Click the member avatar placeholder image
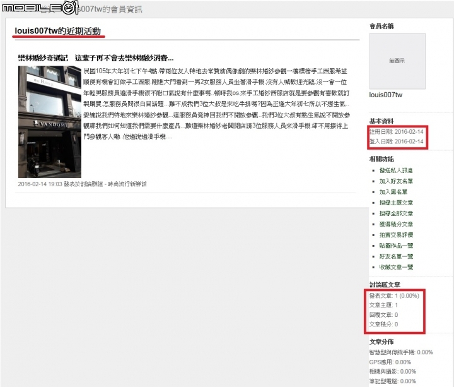 [x=397, y=61]
